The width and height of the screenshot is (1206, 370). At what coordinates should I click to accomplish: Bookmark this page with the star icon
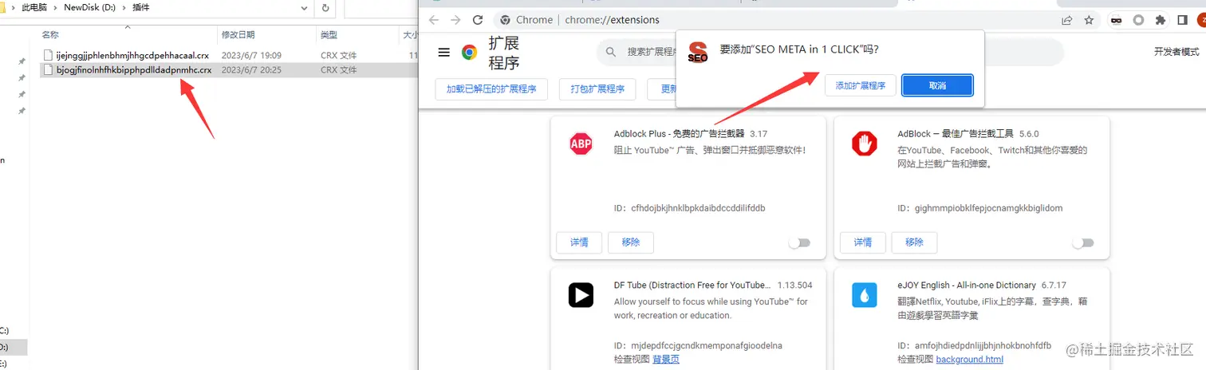[x=1089, y=20]
